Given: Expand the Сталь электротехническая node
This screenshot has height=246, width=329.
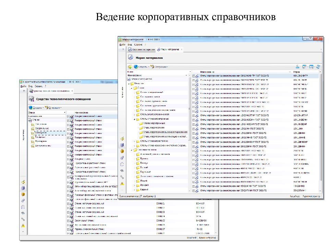Looking at the screenshot, I should coord(134,115).
